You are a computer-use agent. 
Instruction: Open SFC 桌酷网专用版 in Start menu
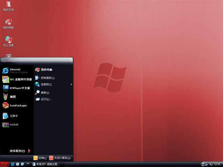click(17, 79)
